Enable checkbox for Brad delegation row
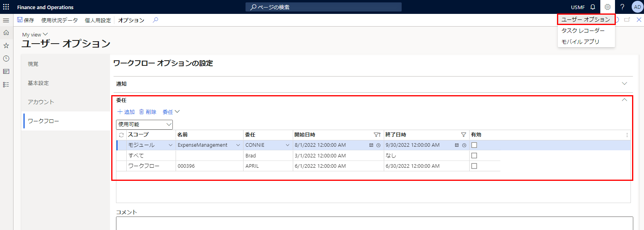 [474, 155]
